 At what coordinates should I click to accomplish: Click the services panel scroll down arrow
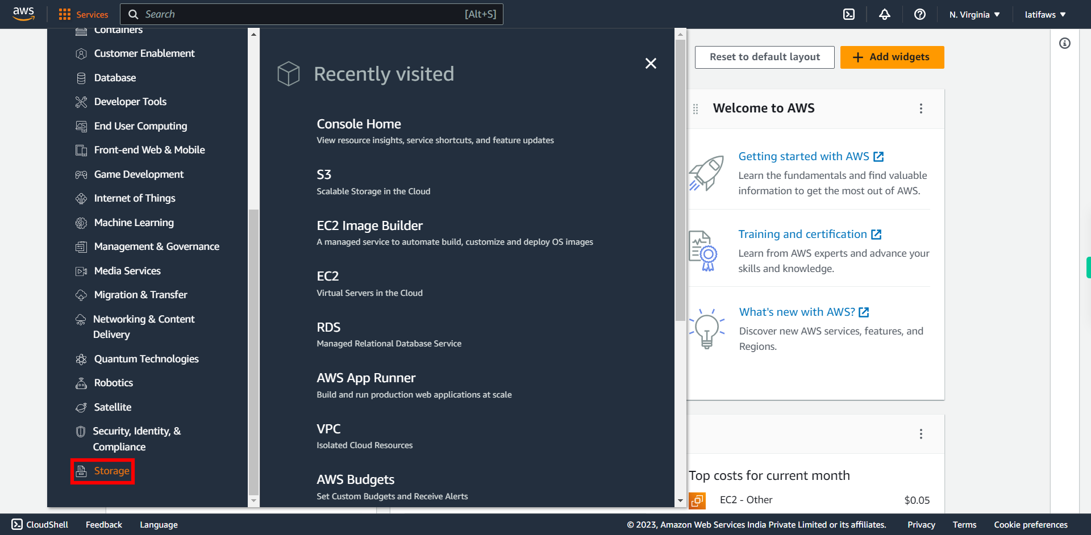[x=680, y=501]
